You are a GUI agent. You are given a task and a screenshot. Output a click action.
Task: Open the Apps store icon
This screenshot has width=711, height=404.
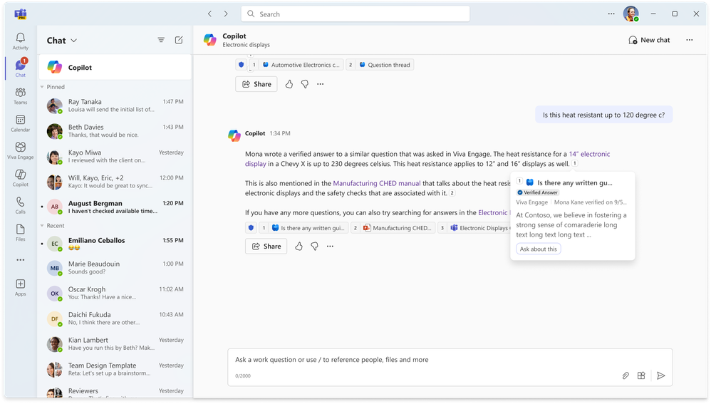(x=21, y=287)
